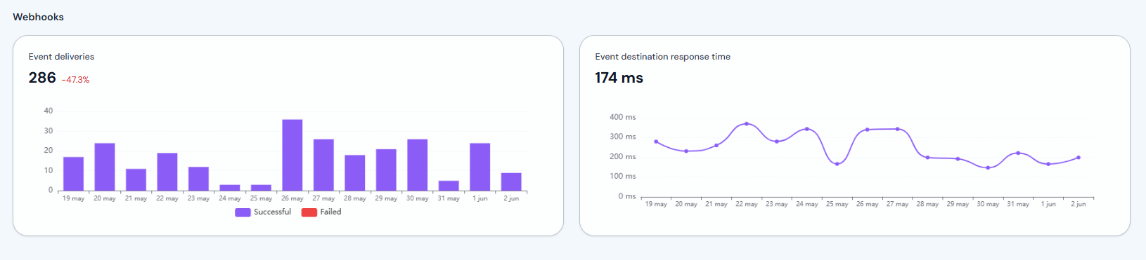
Task: Click the 27 may response time data point
Action: tap(897, 129)
